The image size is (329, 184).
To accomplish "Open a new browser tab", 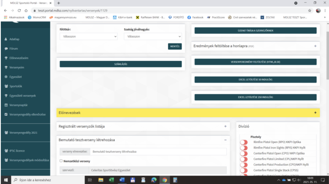I will pos(59,3).
